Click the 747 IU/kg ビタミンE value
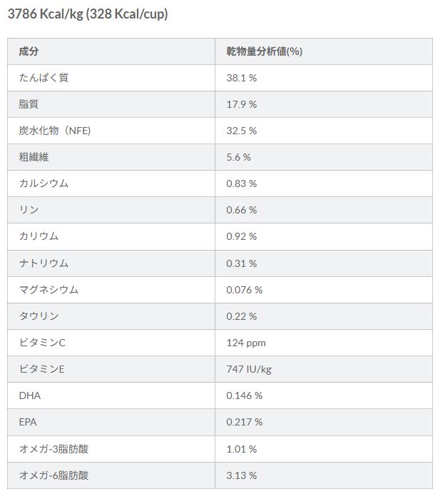438x494 pixels. pos(249,369)
